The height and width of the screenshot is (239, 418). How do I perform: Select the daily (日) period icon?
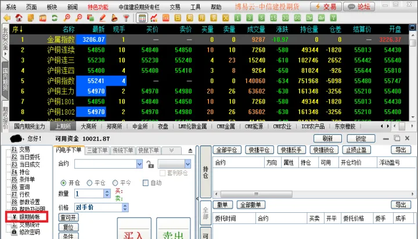(178, 18)
